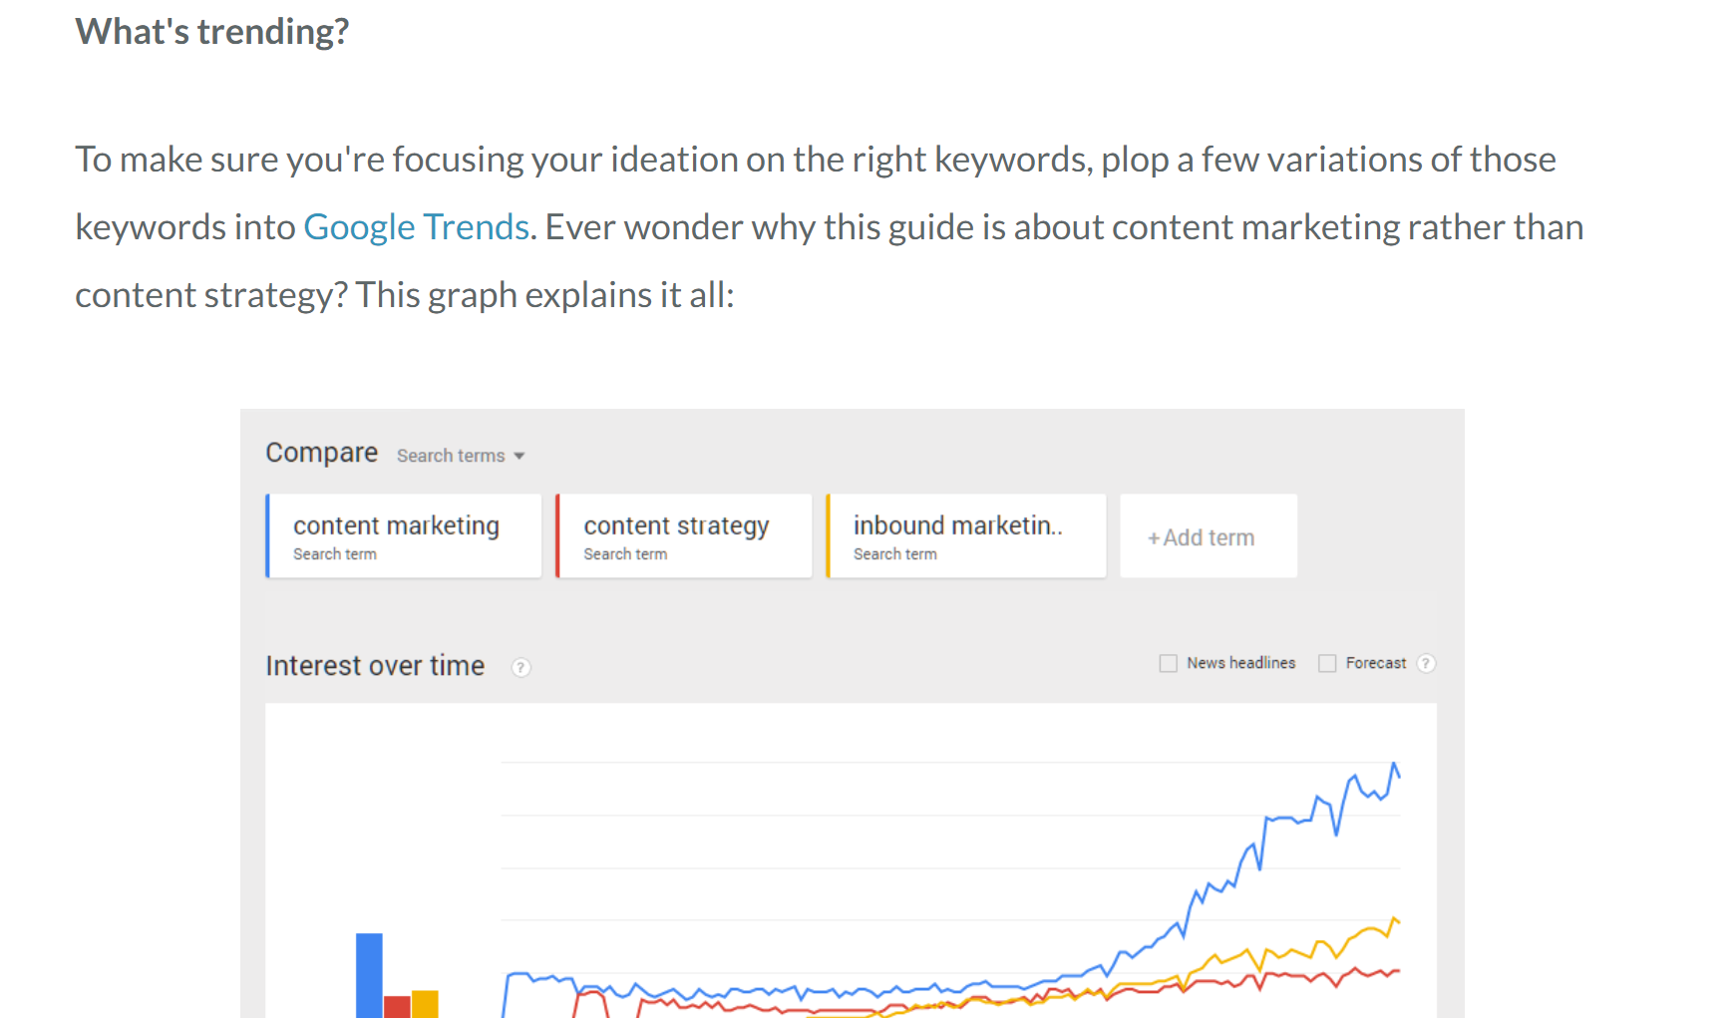Click the yellow average bar in chart
The width and height of the screenshot is (1732, 1018).
click(x=425, y=1004)
